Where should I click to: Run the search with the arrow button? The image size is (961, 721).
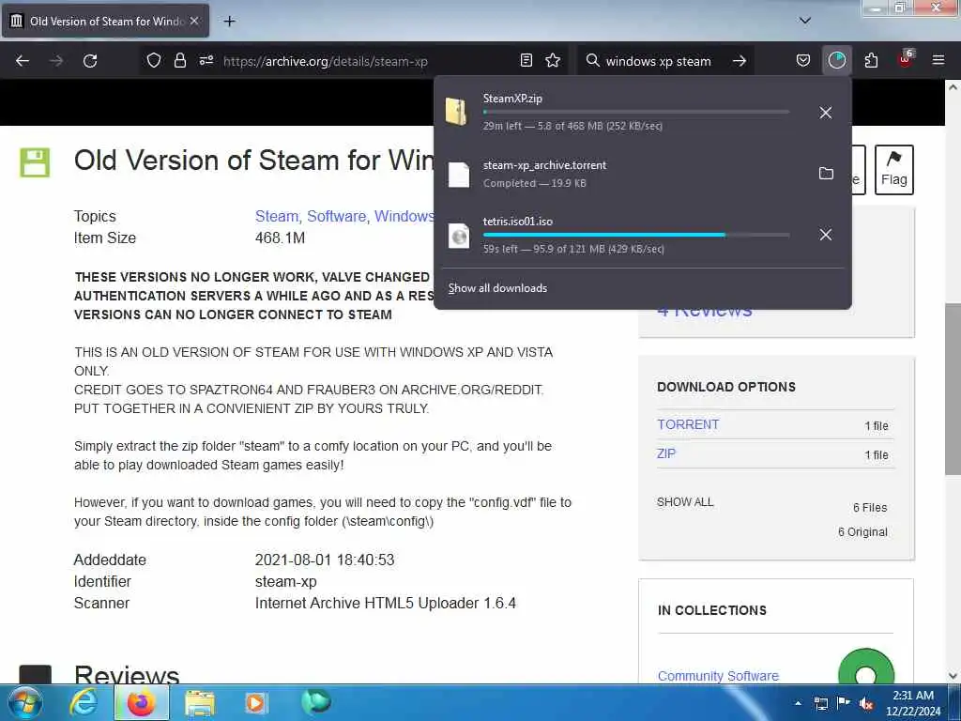click(740, 61)
